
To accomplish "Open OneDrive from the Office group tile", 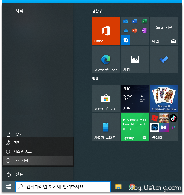I will [125, 31].
